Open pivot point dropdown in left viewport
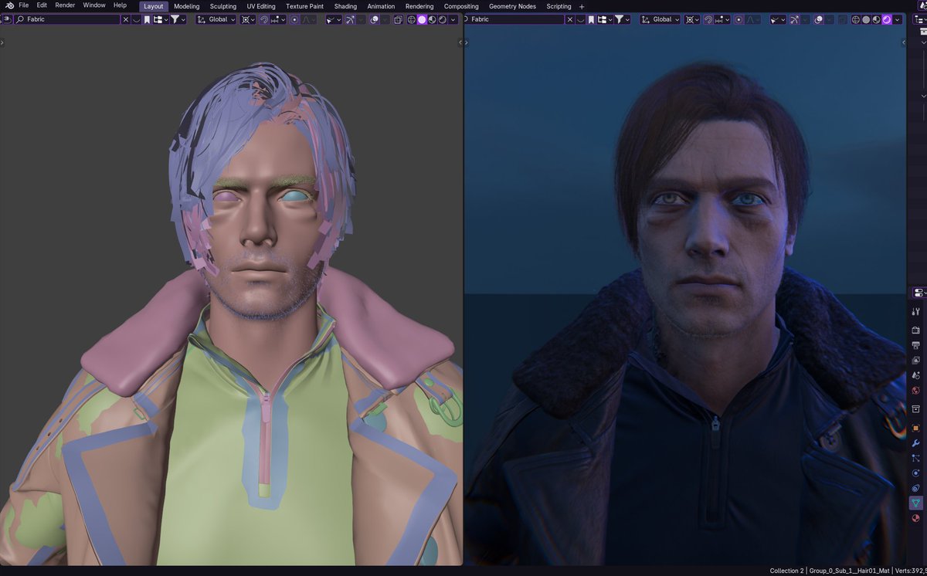 click(x=247, y=19)
